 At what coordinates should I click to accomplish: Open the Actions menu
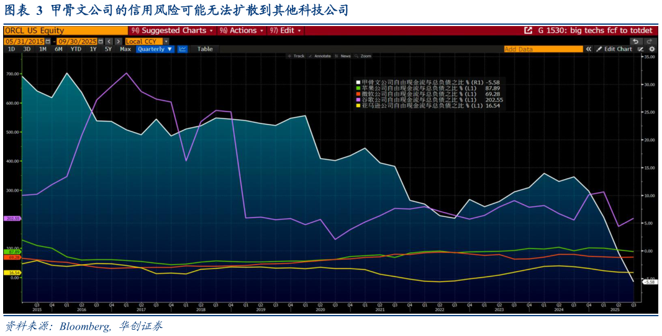pos(241,30)
